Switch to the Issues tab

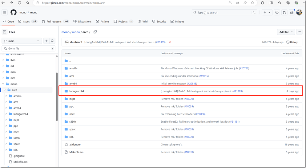coord(26,22)
